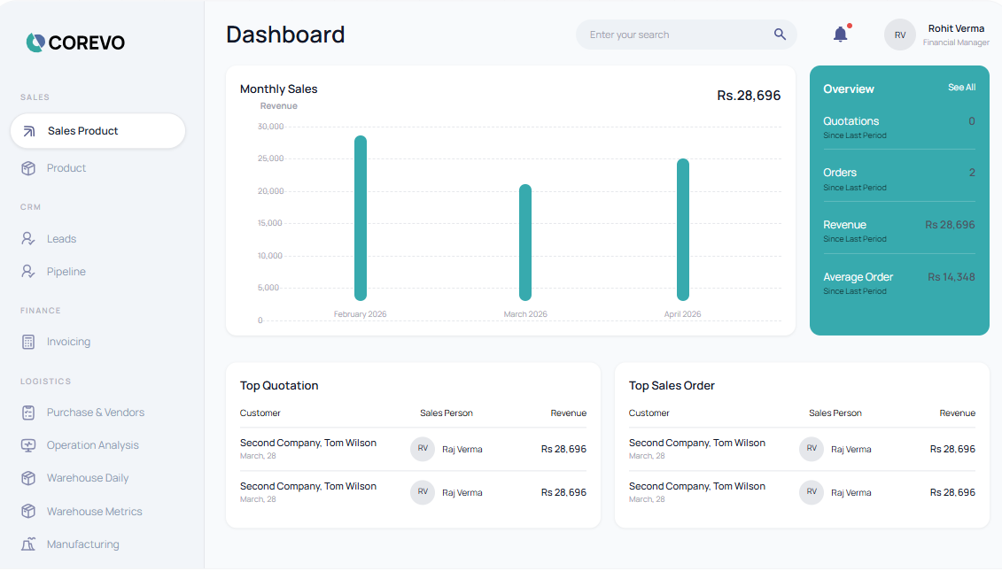Click the Sales Product arrow icon
The image size is (1002, 571).
(28, 132)
